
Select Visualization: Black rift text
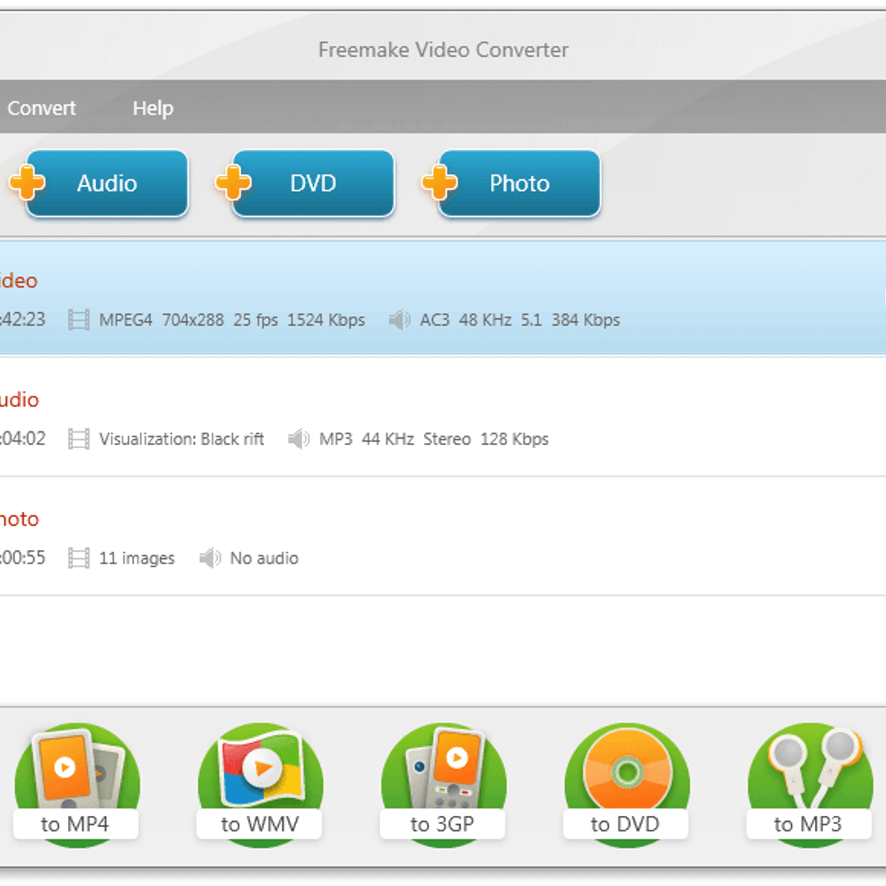click(x=182, y=439)
